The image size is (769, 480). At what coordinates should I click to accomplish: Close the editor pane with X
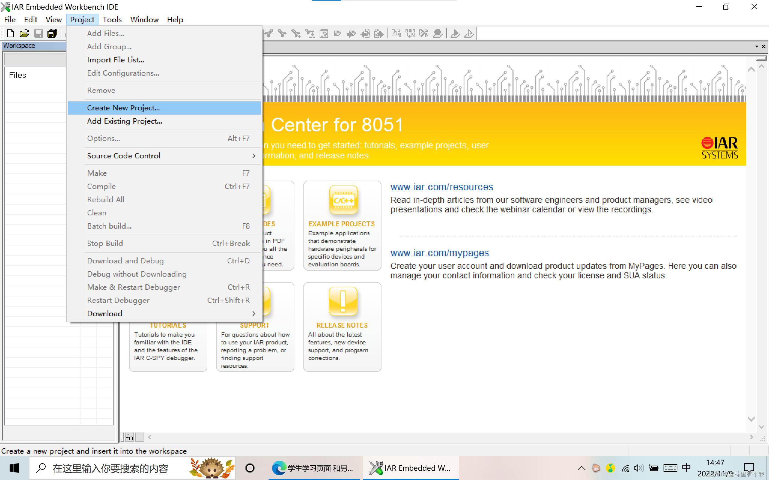coord(764,46)
